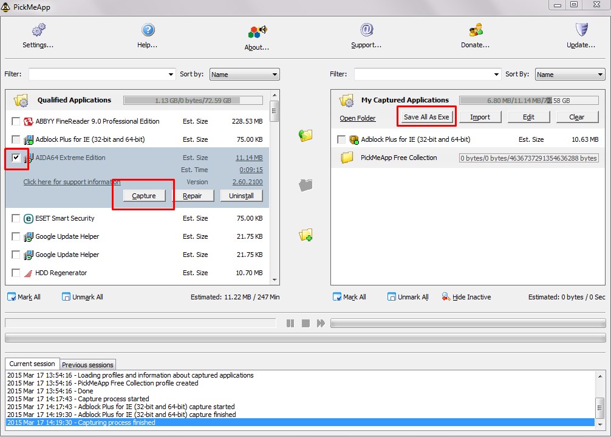
Task: Click the Save All As Exe button
Action: coord(426,117)
